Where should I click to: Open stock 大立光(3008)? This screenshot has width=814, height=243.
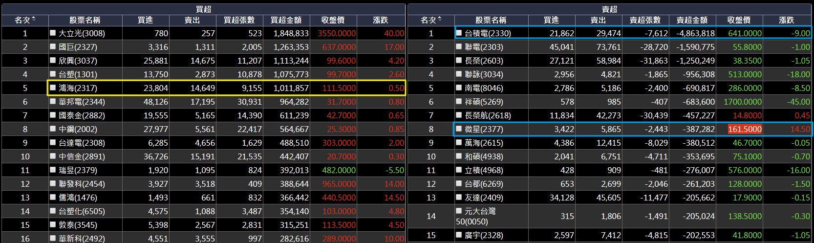pyautogui.click(x=82, y=33)
